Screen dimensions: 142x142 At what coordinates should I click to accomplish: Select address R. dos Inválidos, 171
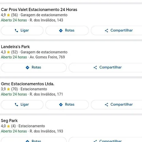pyautogui.click(x=46, y=94)
